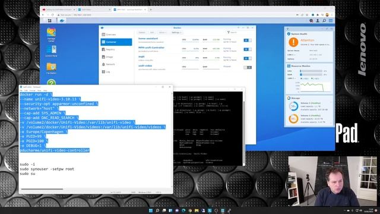The image size is (380, 214).
Task: Open File Explorer from the taskbar
Action: [x=197, y=210]
